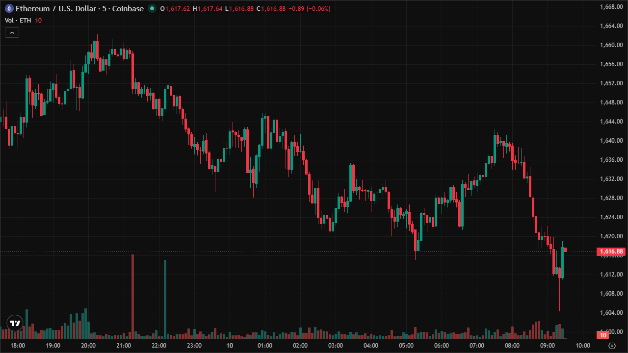Click the 1,664.00 price axis label
Viewport: 628px width, 353px height.
(611, 26)
